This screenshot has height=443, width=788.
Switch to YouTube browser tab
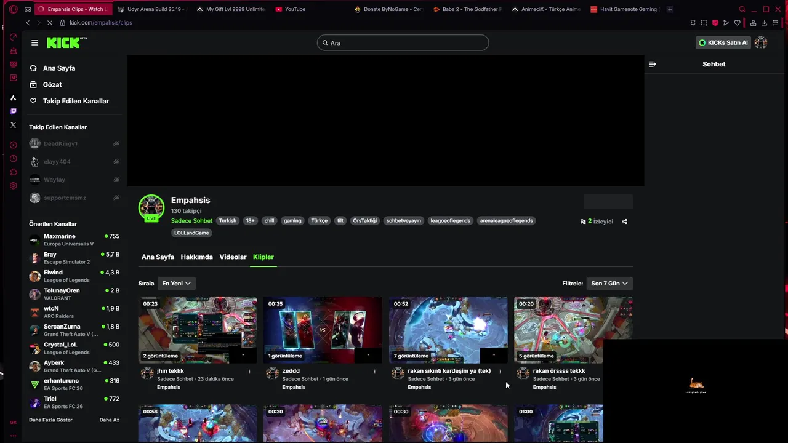[x=308, y=9]
